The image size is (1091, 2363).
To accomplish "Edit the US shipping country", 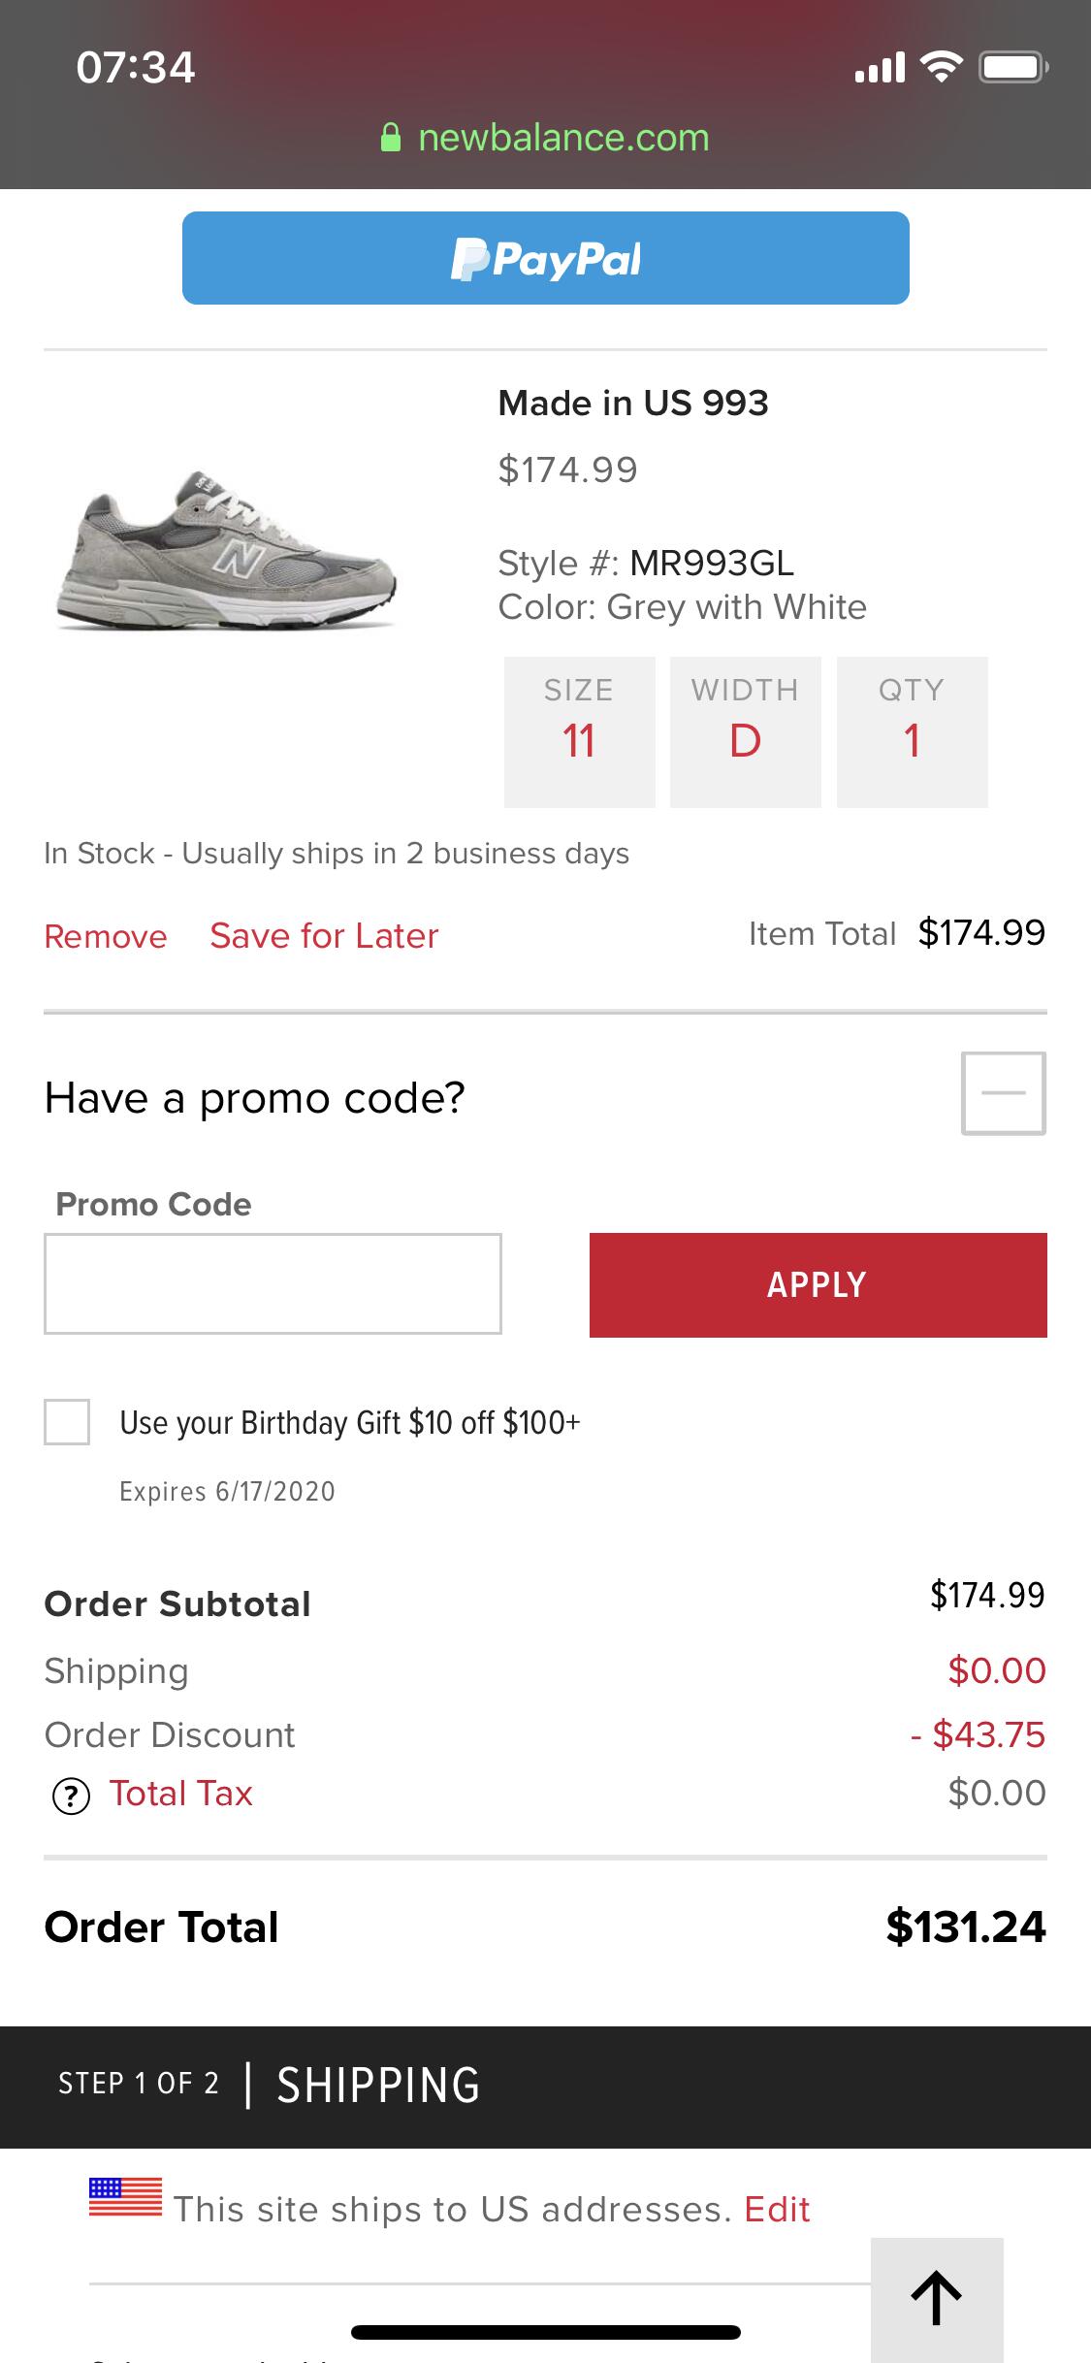I will pos(777,2210).
